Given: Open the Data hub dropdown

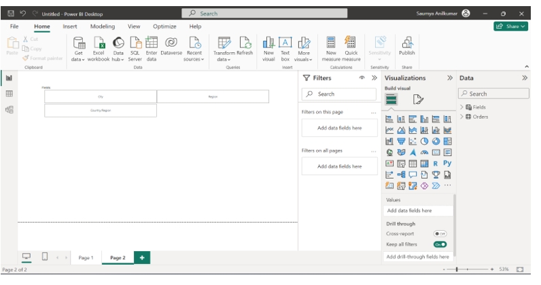Looking at the screenshot, I should point(118,50).
